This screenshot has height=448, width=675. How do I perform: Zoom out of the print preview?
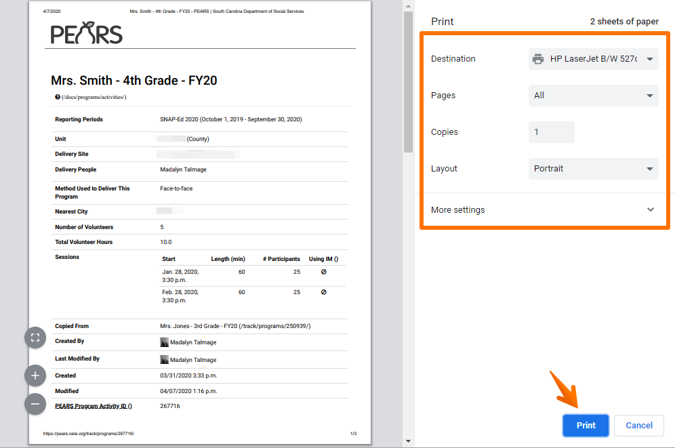coord(35,403)
